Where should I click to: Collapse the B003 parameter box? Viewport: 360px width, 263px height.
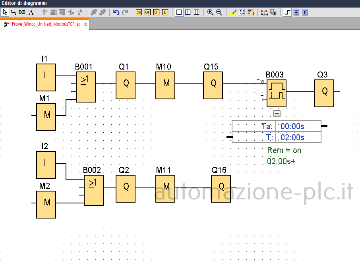click(277, 114)
